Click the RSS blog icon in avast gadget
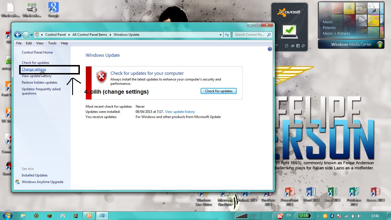Viewport: 391px width, 220px height. [x=303, y=46]
